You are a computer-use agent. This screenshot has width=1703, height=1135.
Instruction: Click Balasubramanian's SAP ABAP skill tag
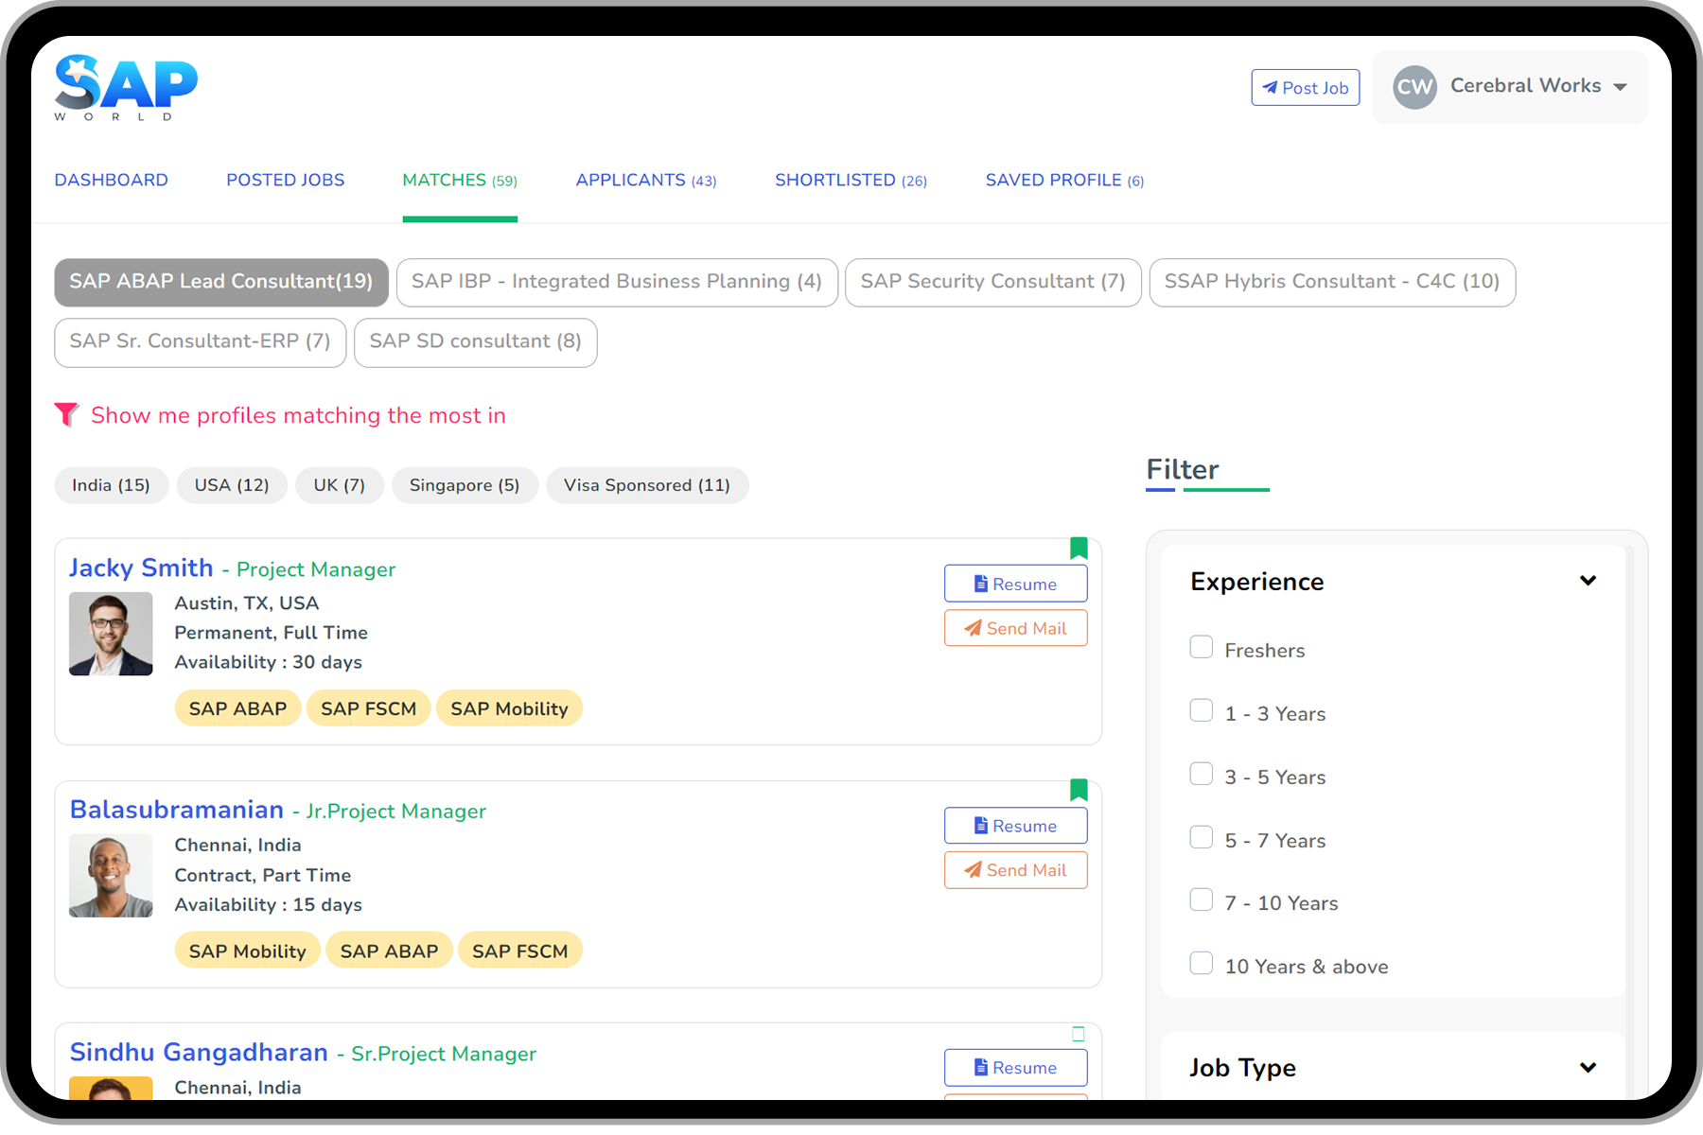pos(389,951)
